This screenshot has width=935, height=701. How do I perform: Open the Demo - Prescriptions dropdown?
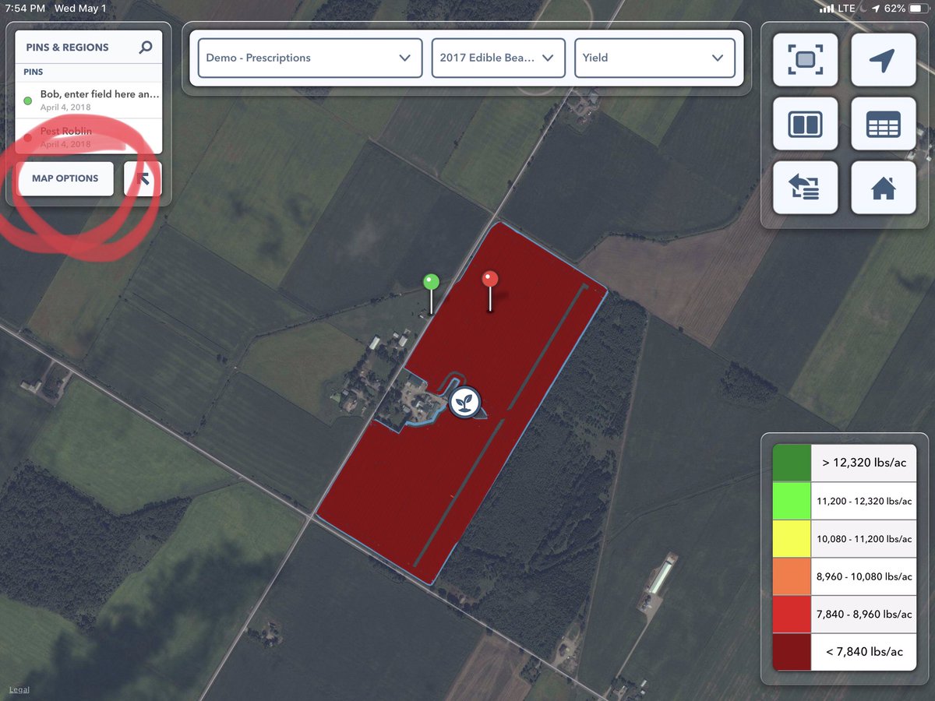310,58
